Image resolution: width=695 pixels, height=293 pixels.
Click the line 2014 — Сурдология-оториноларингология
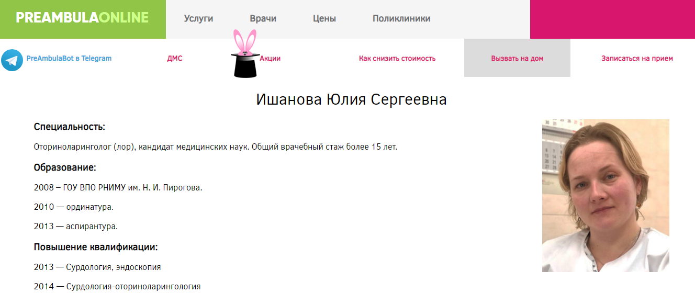117,287
